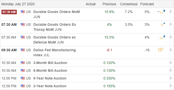Screen dimensions: 174x90
Task: Click the Consensus column header
Action: [x=129, y=4]
